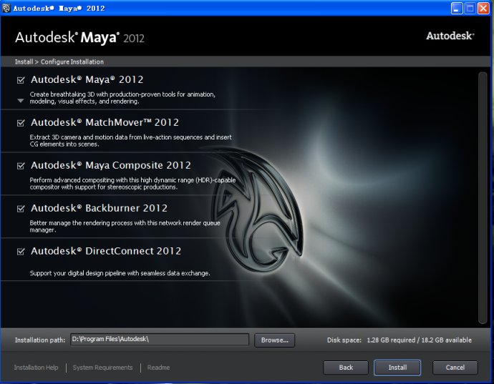Click the 'Install > Configure Installation' breadcrumb
This screenshot has height=384, width=494.
tap(59, 61)
